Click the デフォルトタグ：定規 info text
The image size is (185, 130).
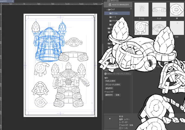[126, 125]
